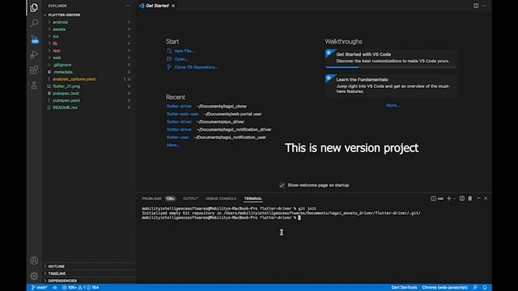The height and width of the screenshot is (291, 518).
Task: Maximize the panel with the up chevron
Action: tap(478, 198)
